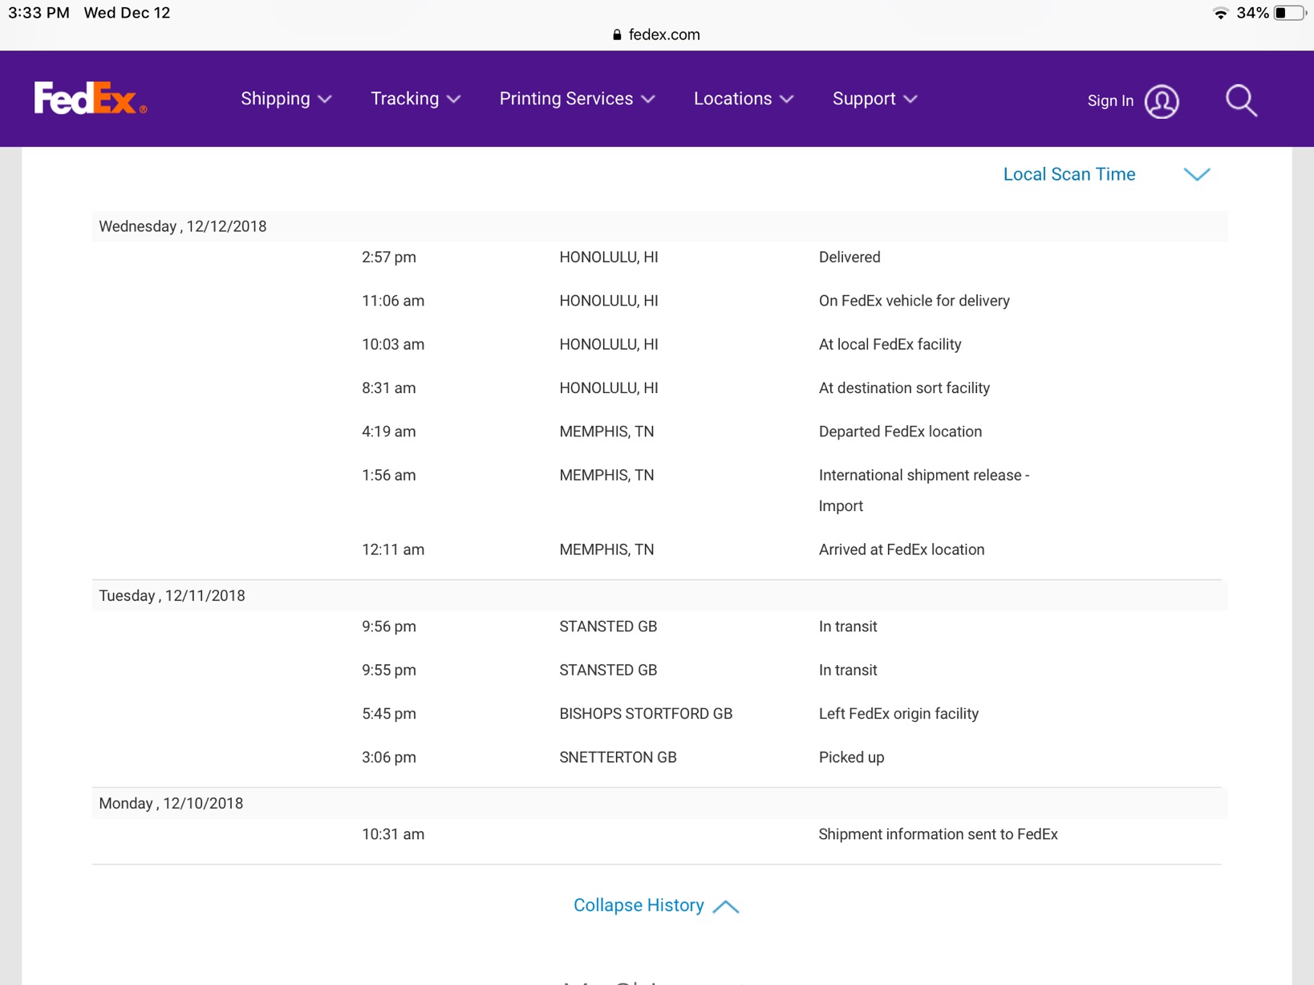Click At destination sort facility status
The width and height of the screenshot is (1314, 985).
coord(904,387)
